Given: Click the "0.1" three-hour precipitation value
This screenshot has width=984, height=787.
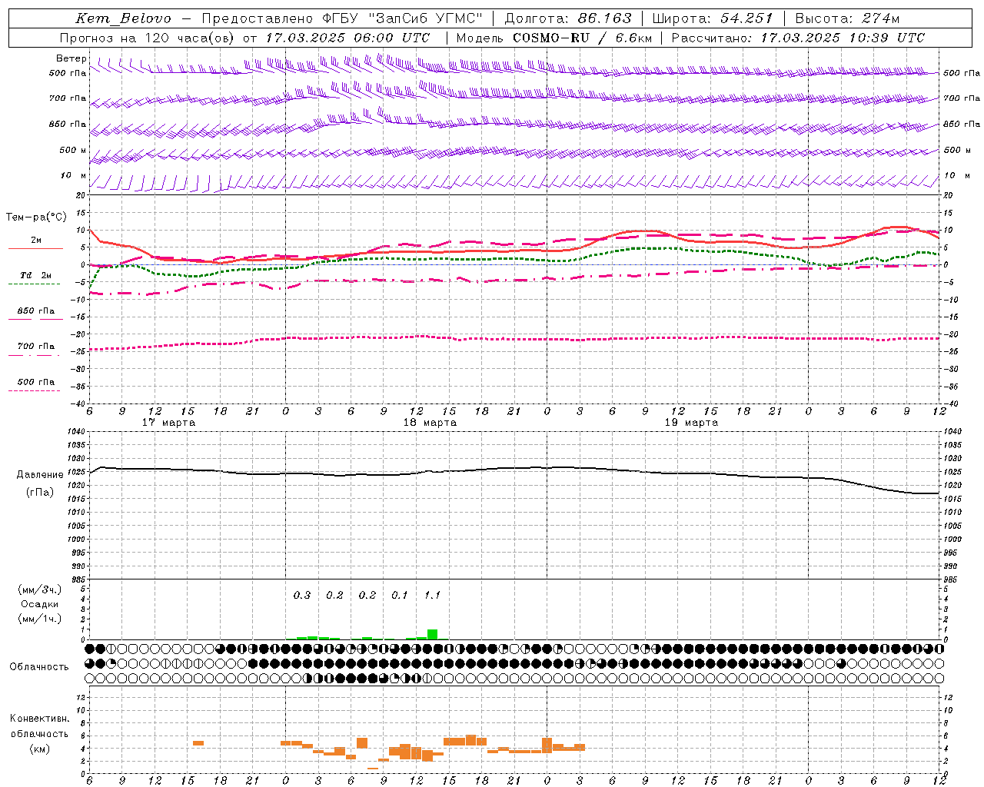Looking at the screenshot, I should coord(400,596).
